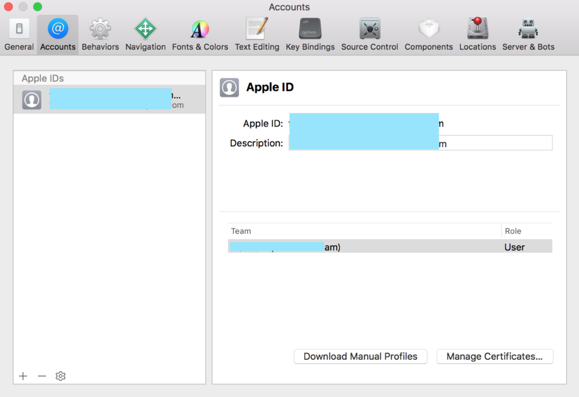Remove selected account with minus button

click(x=42, y=376)
